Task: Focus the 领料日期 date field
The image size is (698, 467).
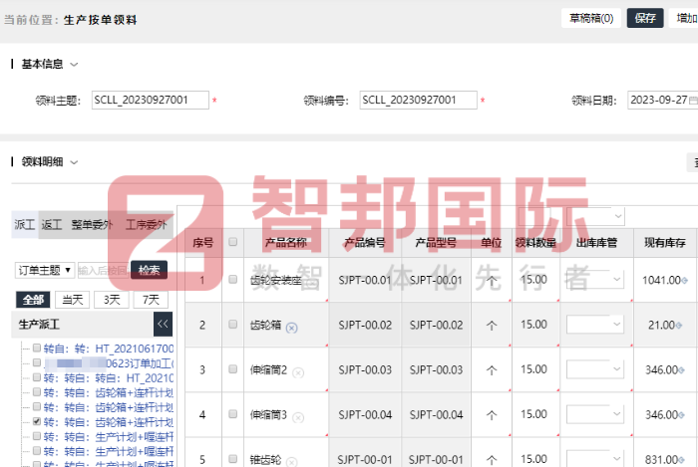Action: pos(662,100)
